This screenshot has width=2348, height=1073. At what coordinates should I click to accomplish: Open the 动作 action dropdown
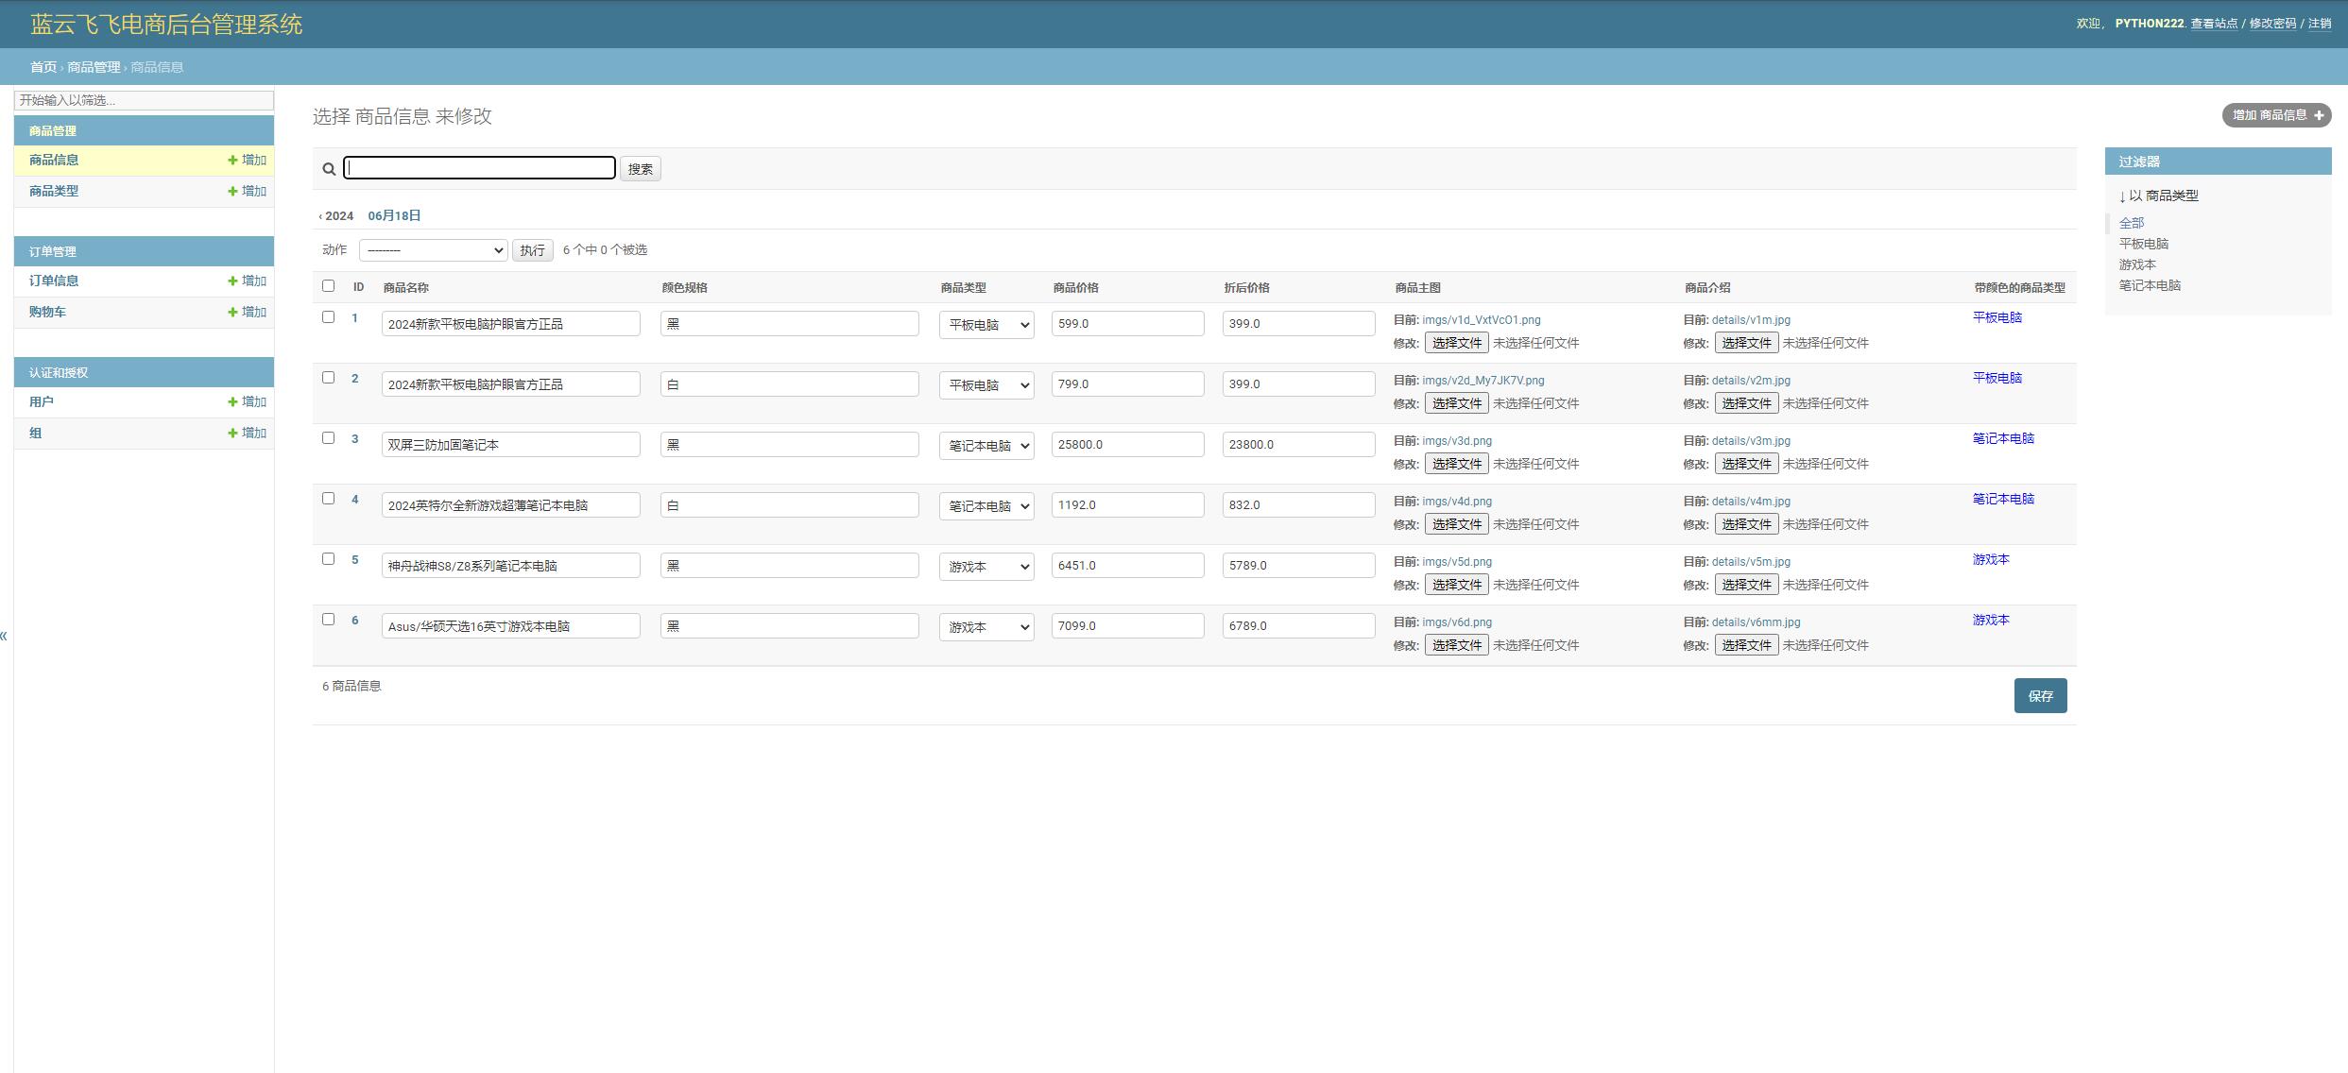click(x=434, y=250)
